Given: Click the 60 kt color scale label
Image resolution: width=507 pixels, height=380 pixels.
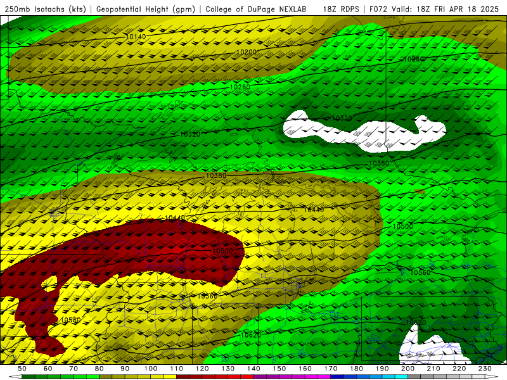Looking at the screenshot, I should [48, 369].
